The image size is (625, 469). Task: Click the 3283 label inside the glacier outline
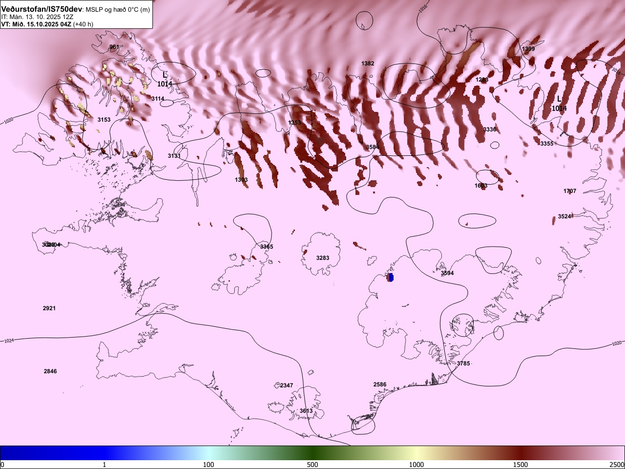[323, 258]
